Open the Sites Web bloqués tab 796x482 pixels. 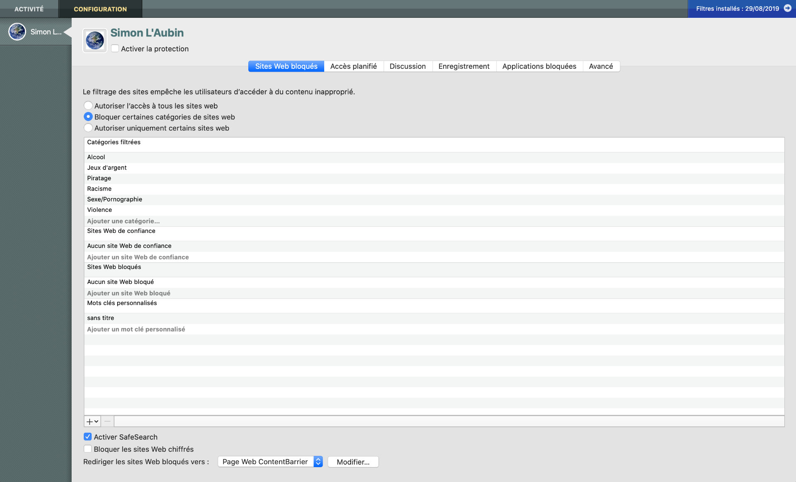tap(286, 66)
